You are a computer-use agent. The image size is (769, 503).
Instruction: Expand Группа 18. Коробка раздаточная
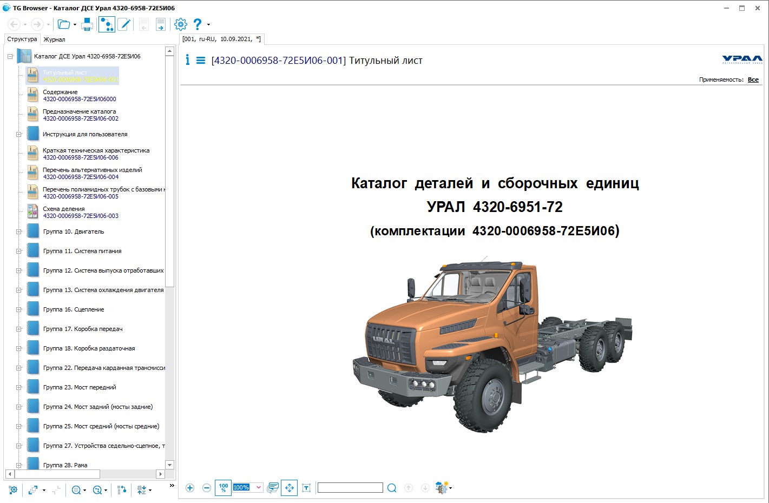18,348
